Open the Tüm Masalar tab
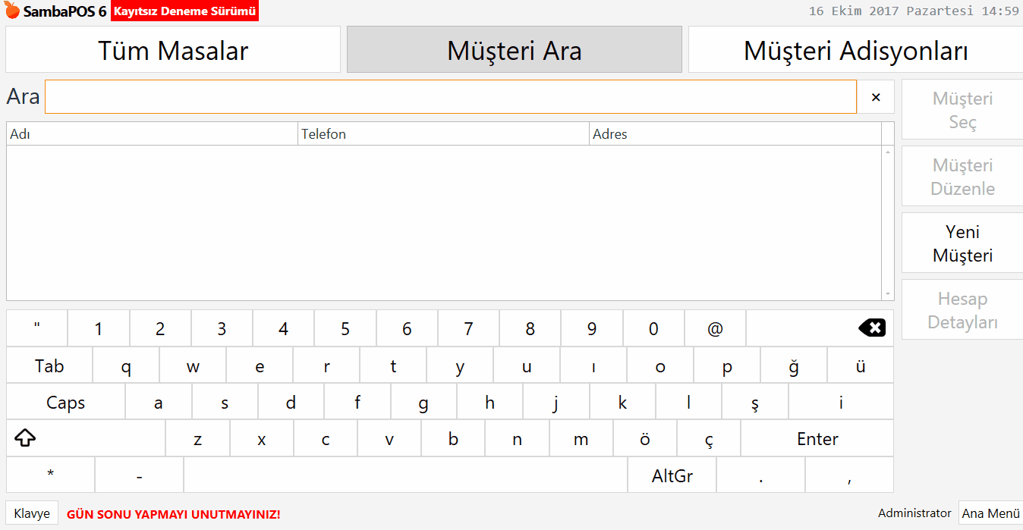 (x=173, y=51)
